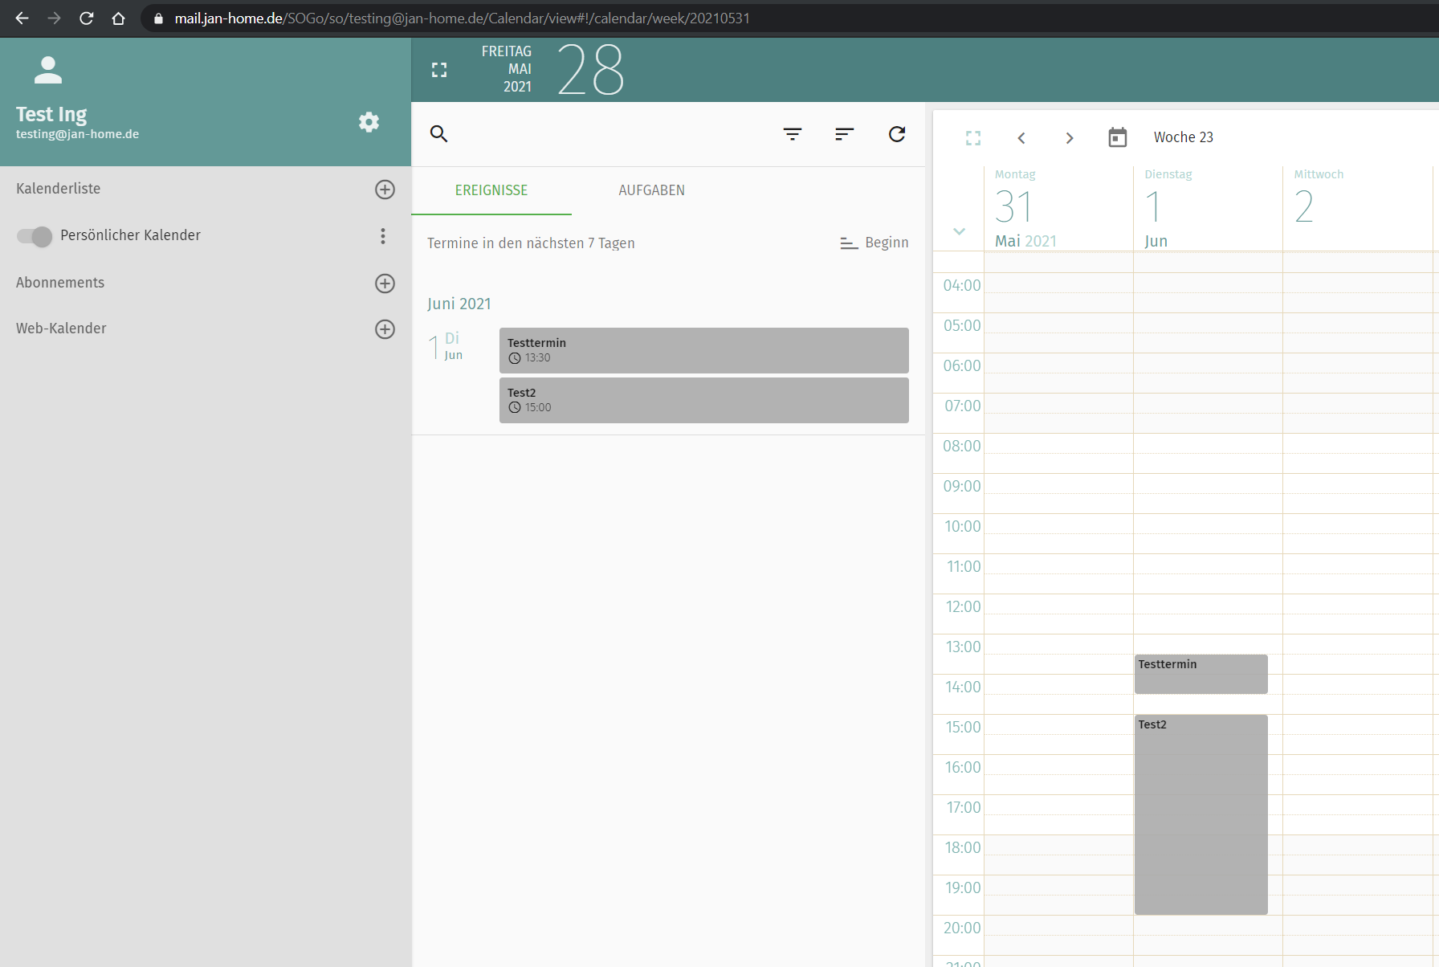Screen dimensions: 1439x967
Task: Change sort order via Beginn
Action: [x=874, y=243]
